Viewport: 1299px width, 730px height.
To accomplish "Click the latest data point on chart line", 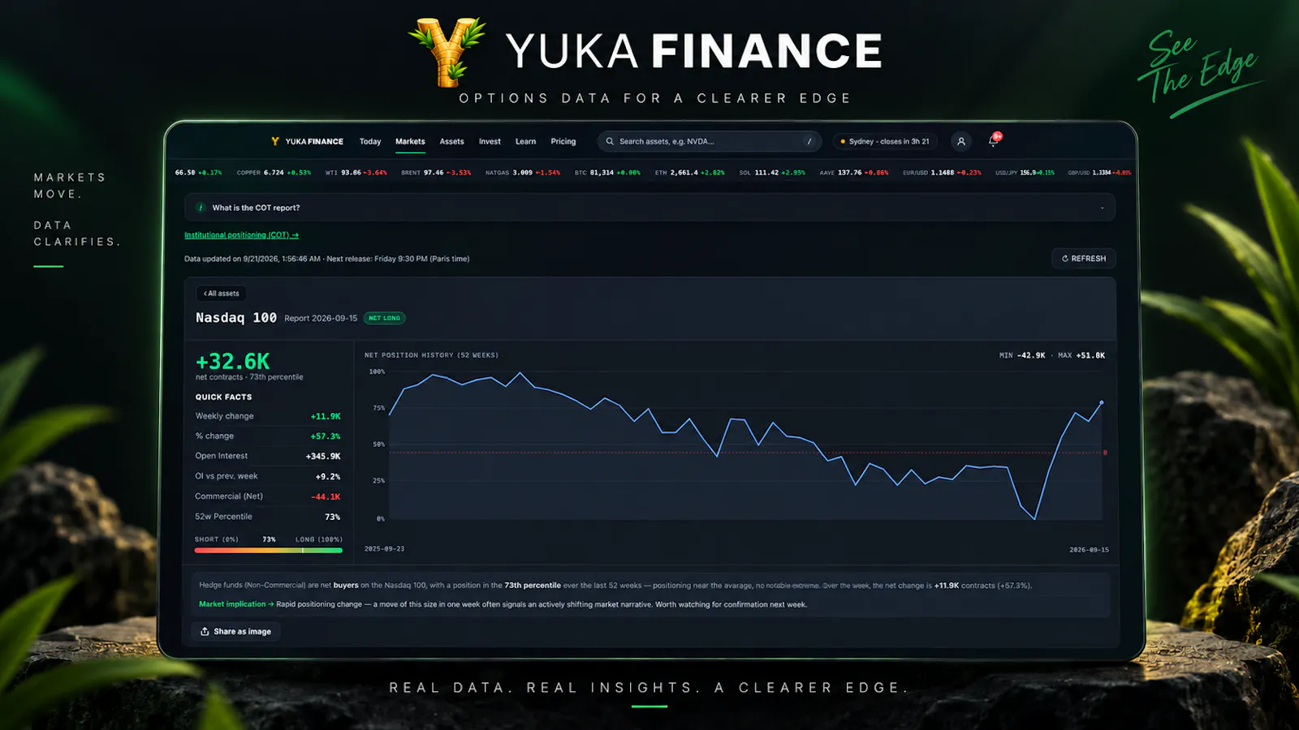I will coord(1102,402).
